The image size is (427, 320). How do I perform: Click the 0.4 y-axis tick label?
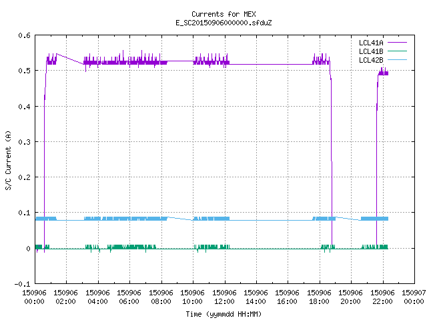click(x=24, y=107)
